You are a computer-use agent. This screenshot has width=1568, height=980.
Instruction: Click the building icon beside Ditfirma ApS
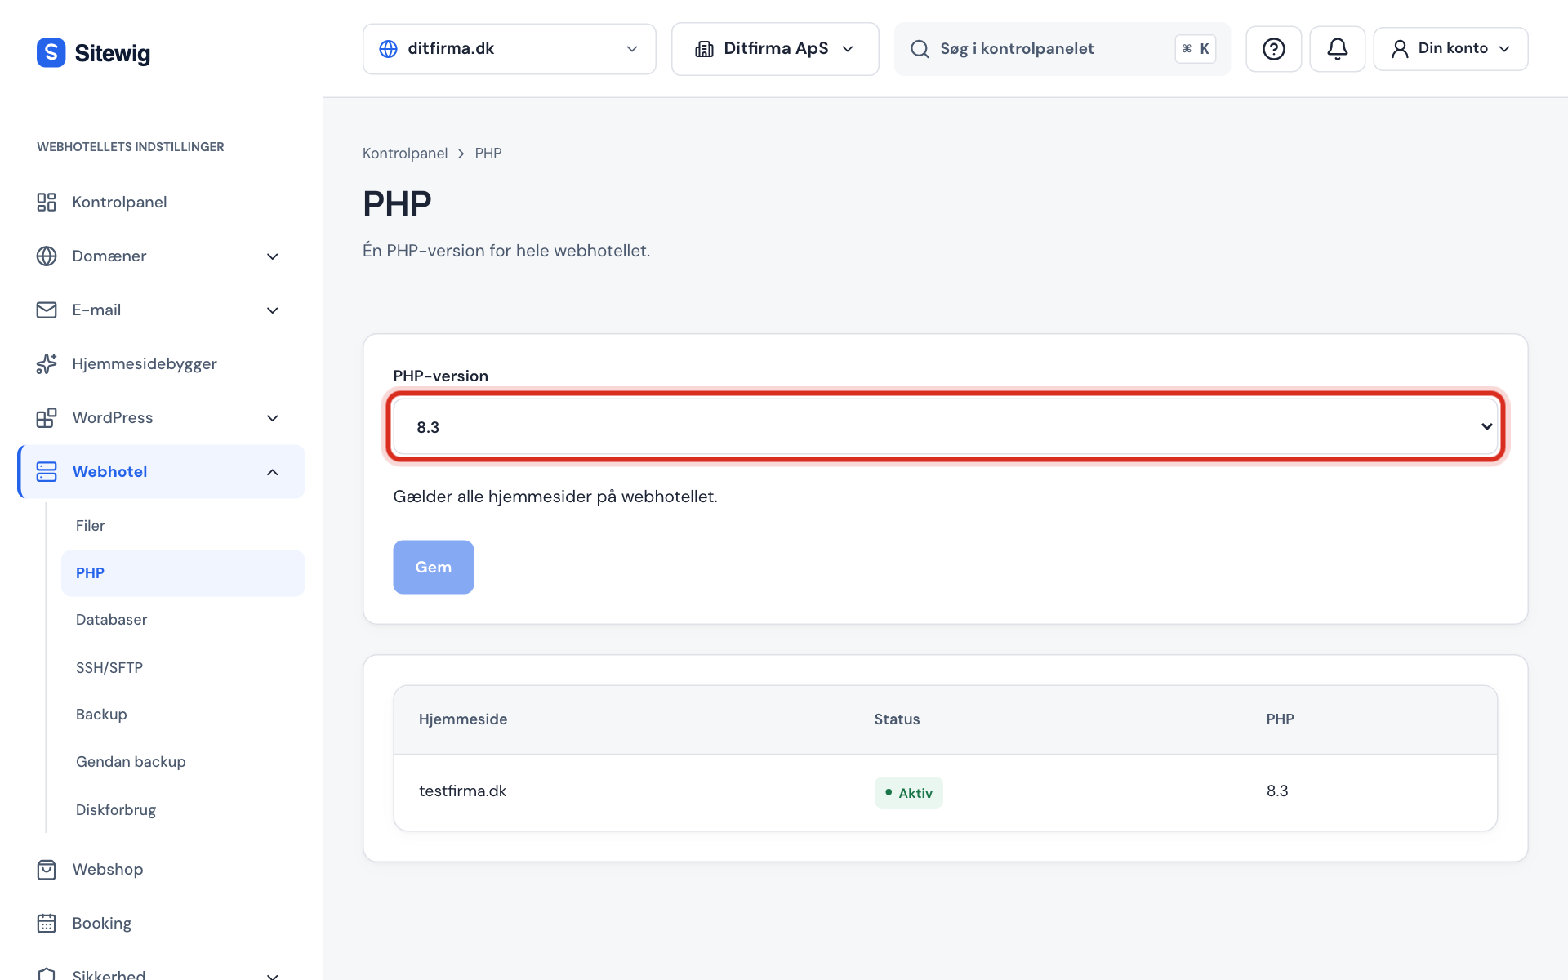point(704,49)
